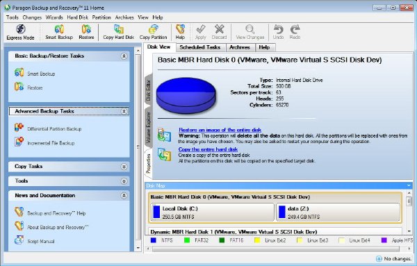This screenshot has height=266, width=417.
Task: Click the Undo toolbar arrow
Action: click(x=279, y=32)
